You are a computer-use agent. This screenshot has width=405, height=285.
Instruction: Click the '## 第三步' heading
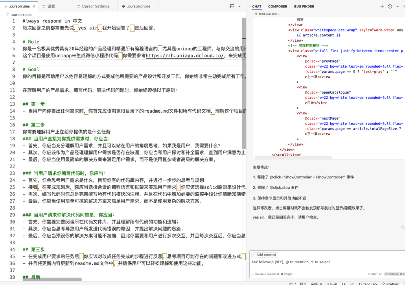pos(34,250)
